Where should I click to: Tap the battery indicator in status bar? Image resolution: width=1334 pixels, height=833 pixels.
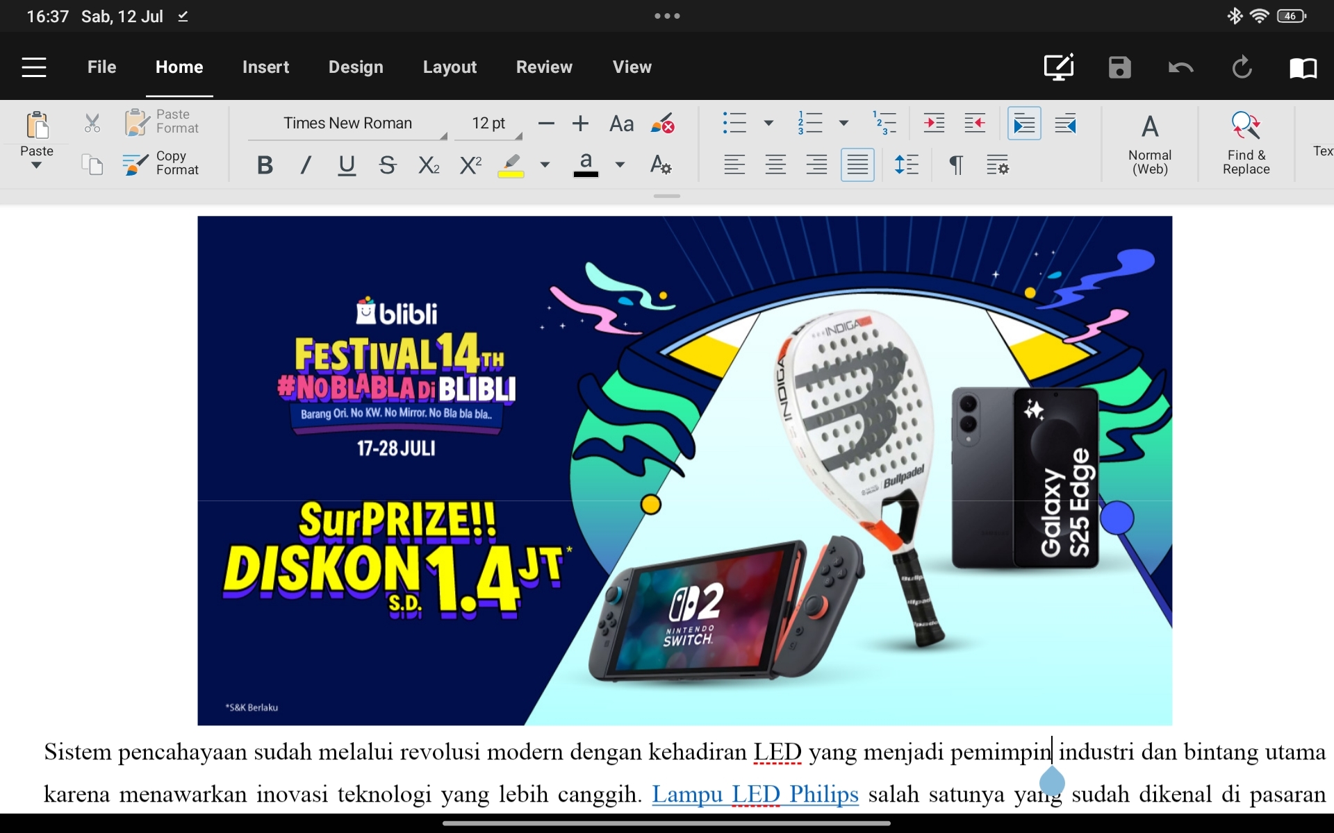point(1292,16)
